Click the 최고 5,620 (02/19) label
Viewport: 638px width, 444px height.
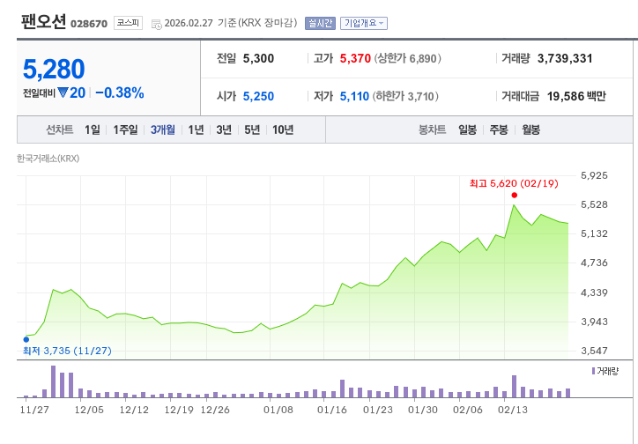pos(514,183)
